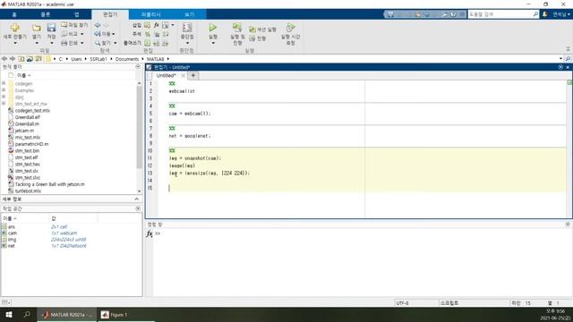Click the Compare (비교) tool

pyautogui.click(x=72, y=34)
